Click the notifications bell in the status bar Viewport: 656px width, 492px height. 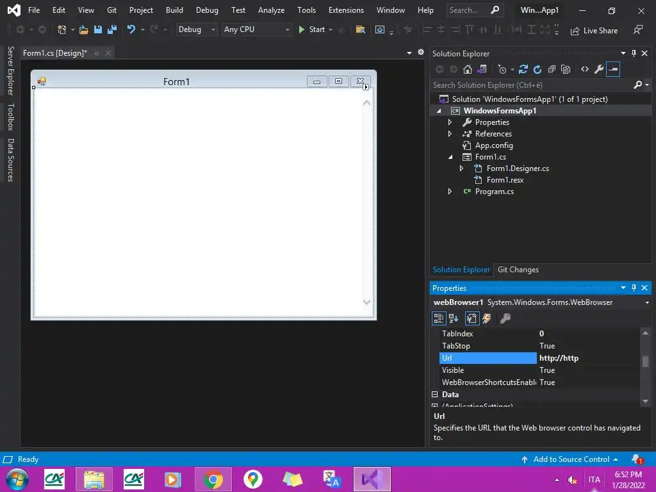tap(637, 459)
